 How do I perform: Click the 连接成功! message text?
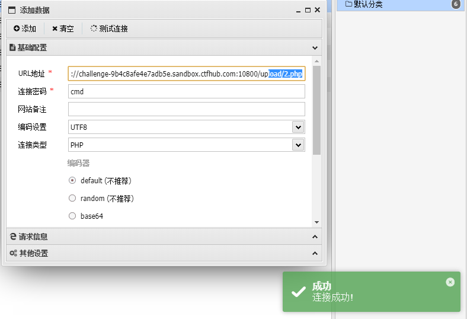(x=332, y=298)
